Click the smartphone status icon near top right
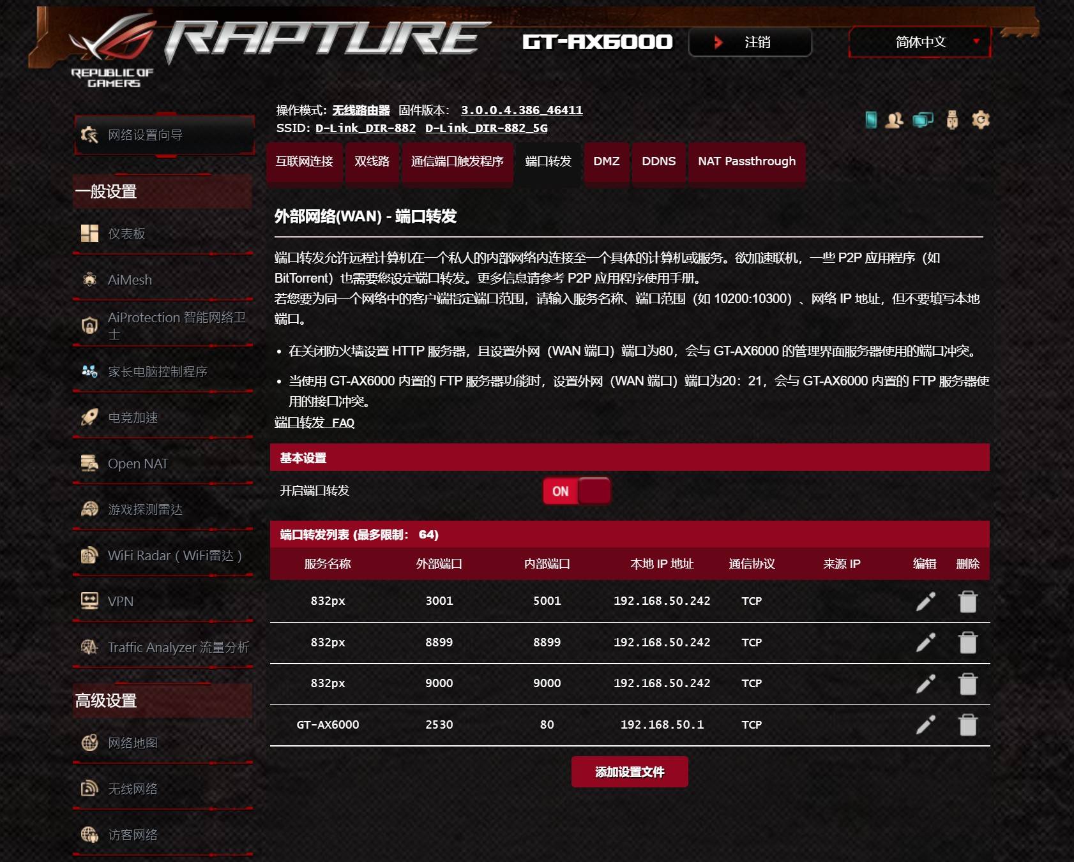 pyautogui.click(x=870, y=120)
